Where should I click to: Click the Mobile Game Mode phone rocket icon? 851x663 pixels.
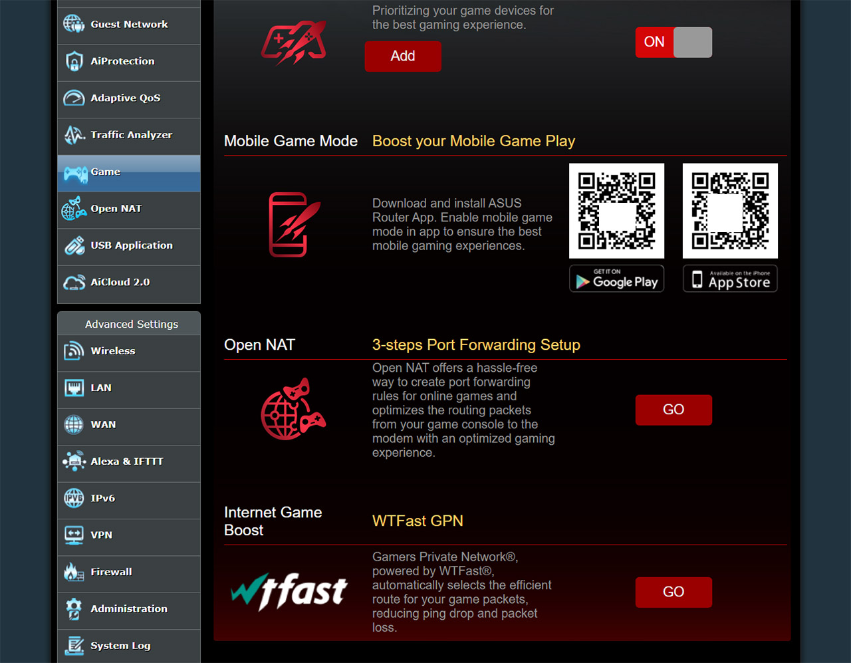[294, 225]
